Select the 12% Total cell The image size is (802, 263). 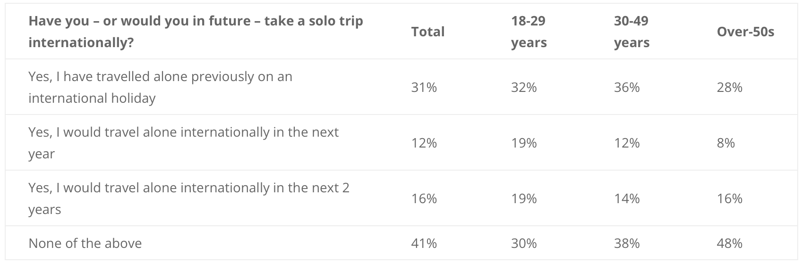point(424,143)
